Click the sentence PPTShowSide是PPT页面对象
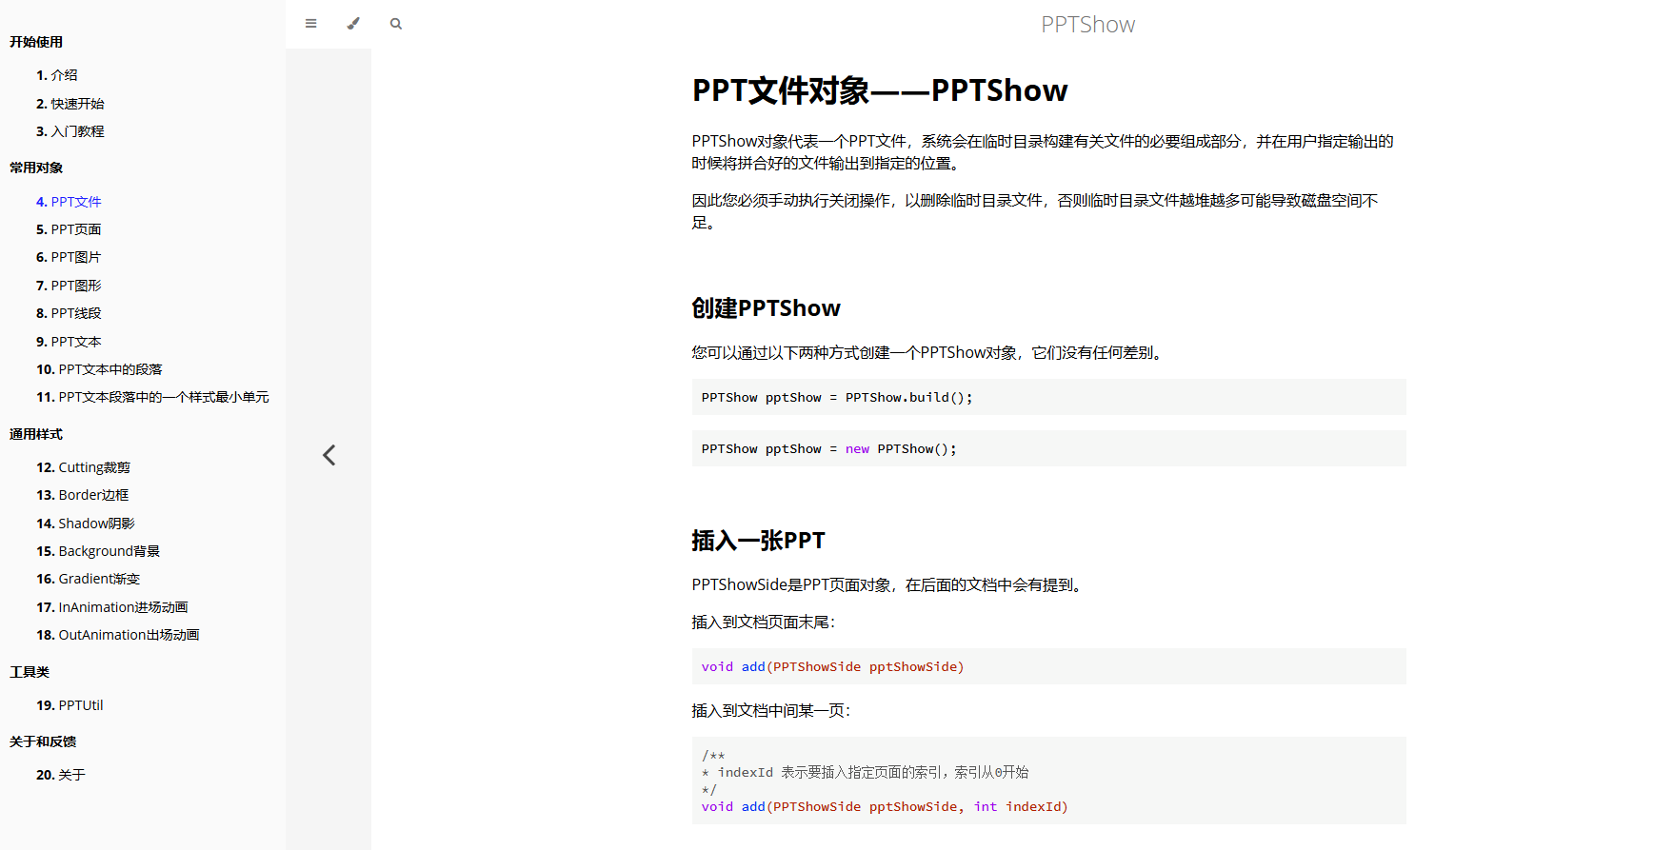 pos(889,585)
